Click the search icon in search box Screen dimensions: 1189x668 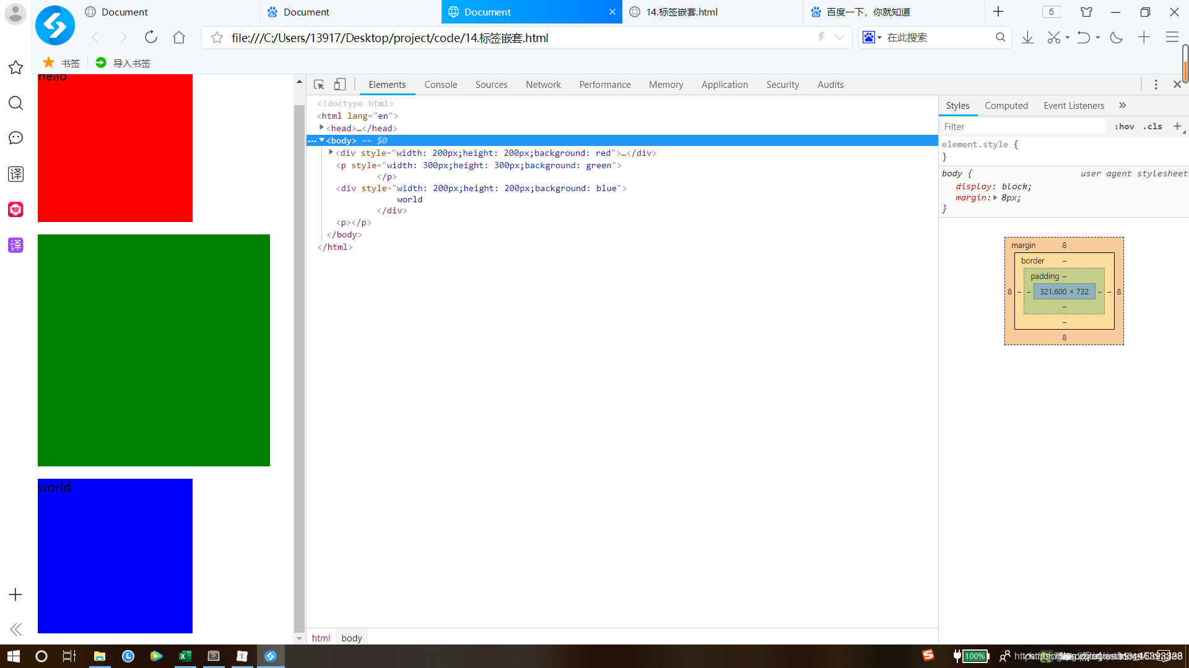(1000, 38)
